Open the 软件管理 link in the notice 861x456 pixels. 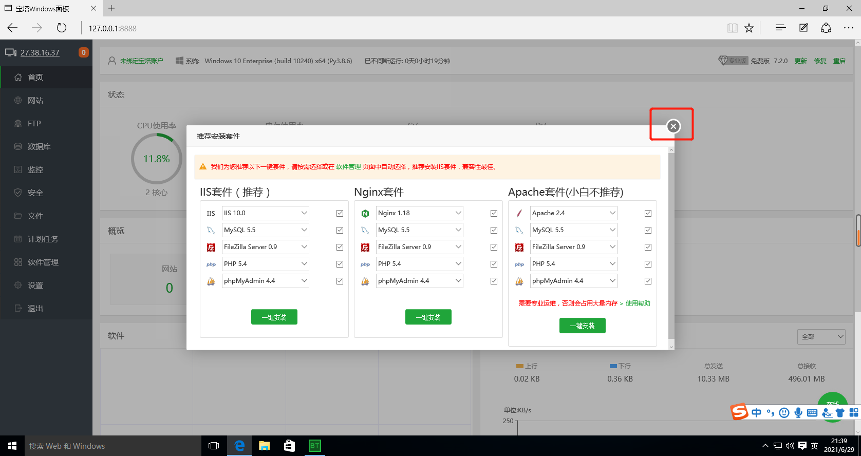coord(349,167)
